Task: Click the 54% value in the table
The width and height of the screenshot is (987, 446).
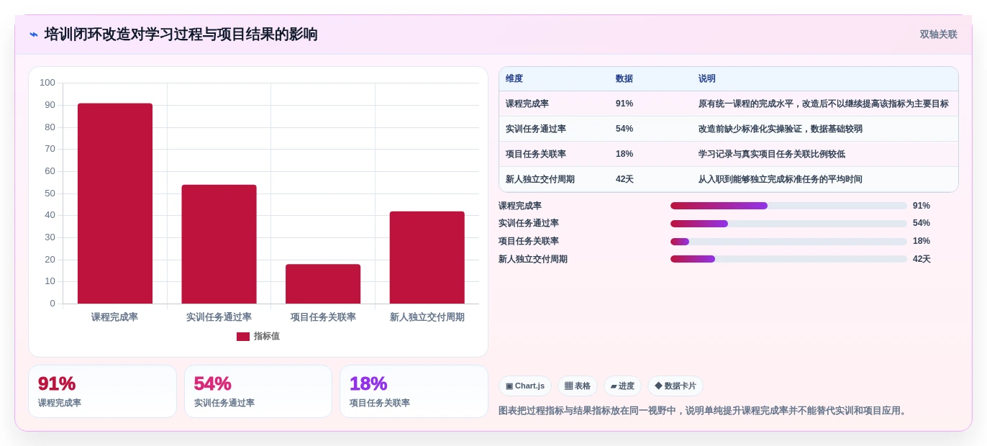Action: coord(624,129)
